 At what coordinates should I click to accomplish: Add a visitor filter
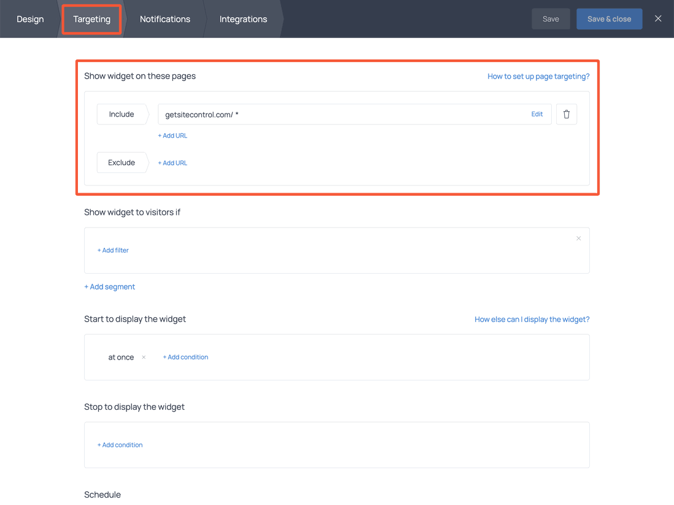pos(113,250)
